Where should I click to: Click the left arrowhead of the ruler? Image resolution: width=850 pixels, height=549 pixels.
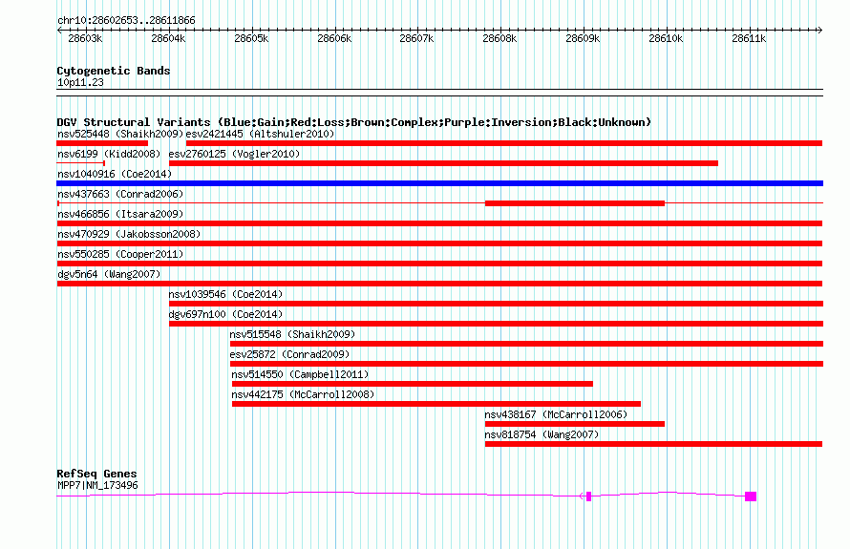click(59, 31)
